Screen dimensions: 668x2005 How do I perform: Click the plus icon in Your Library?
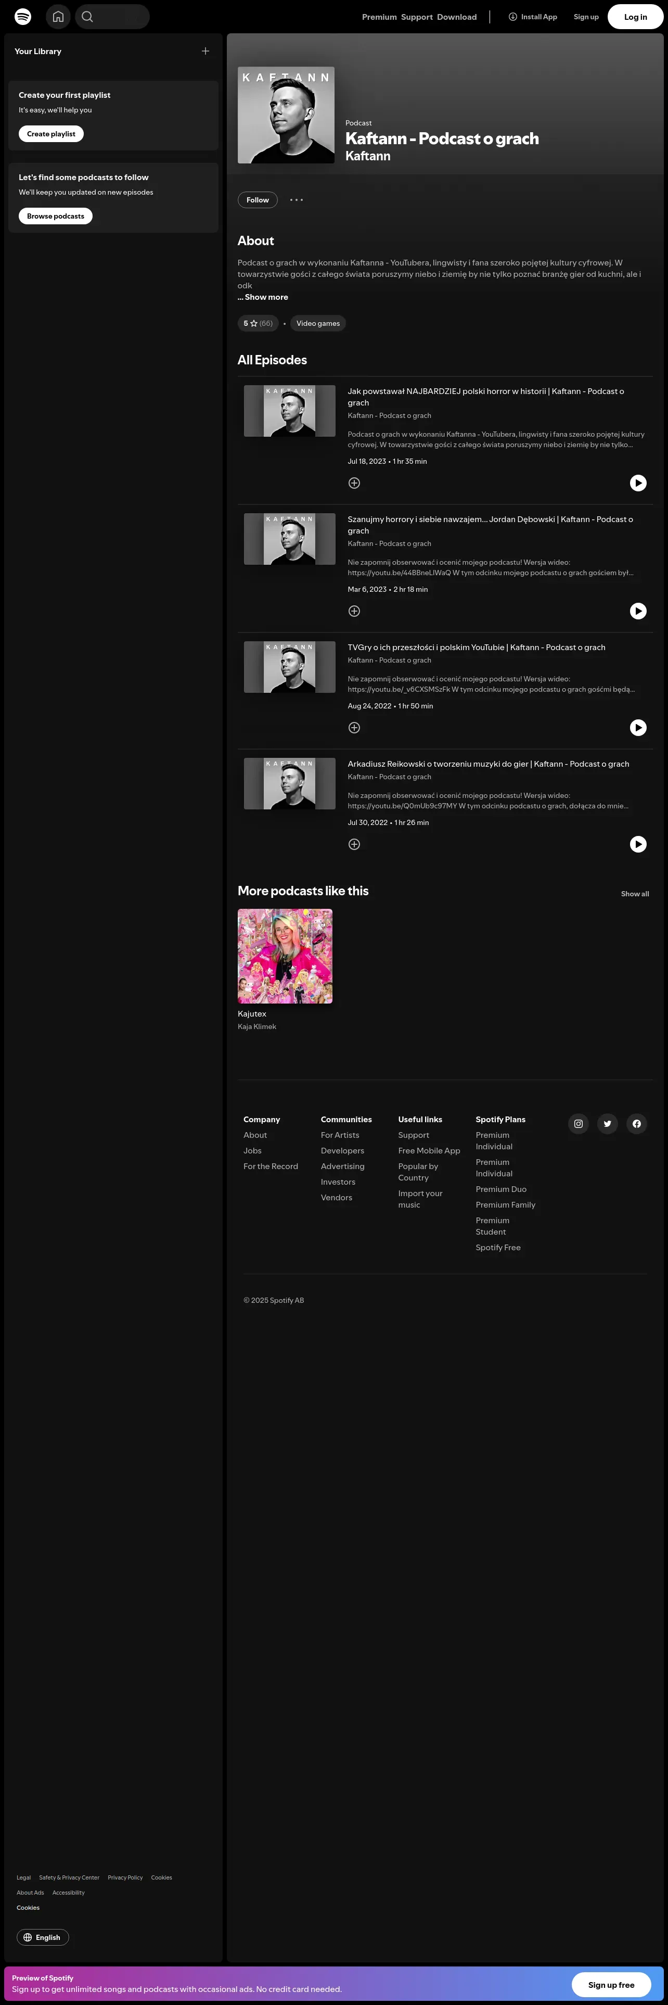[205, 52]
